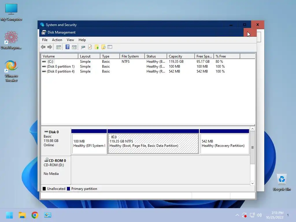Open the View menu
The image size is (296, 222).
(x=70, y=40)
